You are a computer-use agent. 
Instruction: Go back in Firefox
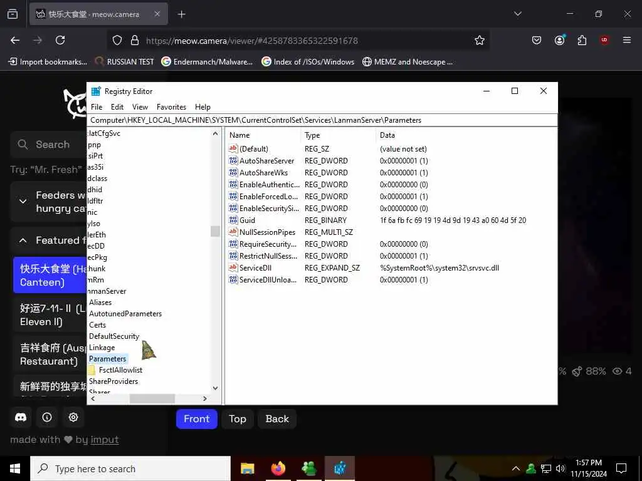[15, 40]
